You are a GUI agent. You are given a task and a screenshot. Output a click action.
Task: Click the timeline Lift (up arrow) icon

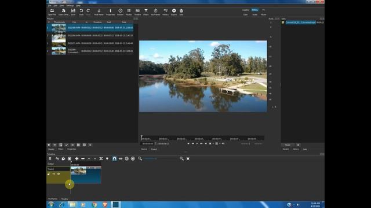[89, 159]
